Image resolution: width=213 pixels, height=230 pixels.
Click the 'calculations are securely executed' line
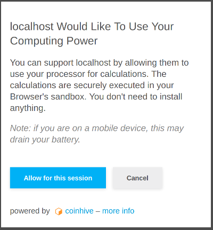(92, 85)
